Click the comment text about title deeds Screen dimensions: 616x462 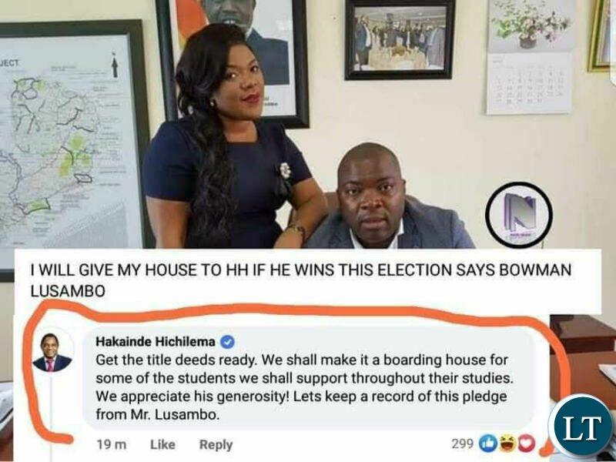pyautogui.click(x=304, y=387)
